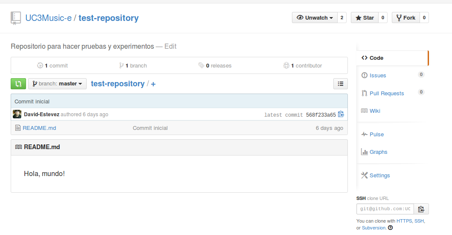Click the list view toggle icon button

pyautogui.click(x=340, y=84)
